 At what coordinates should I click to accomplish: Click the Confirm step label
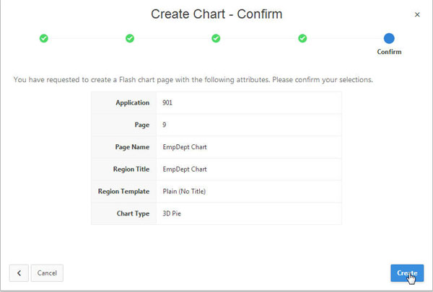(389, 52)
